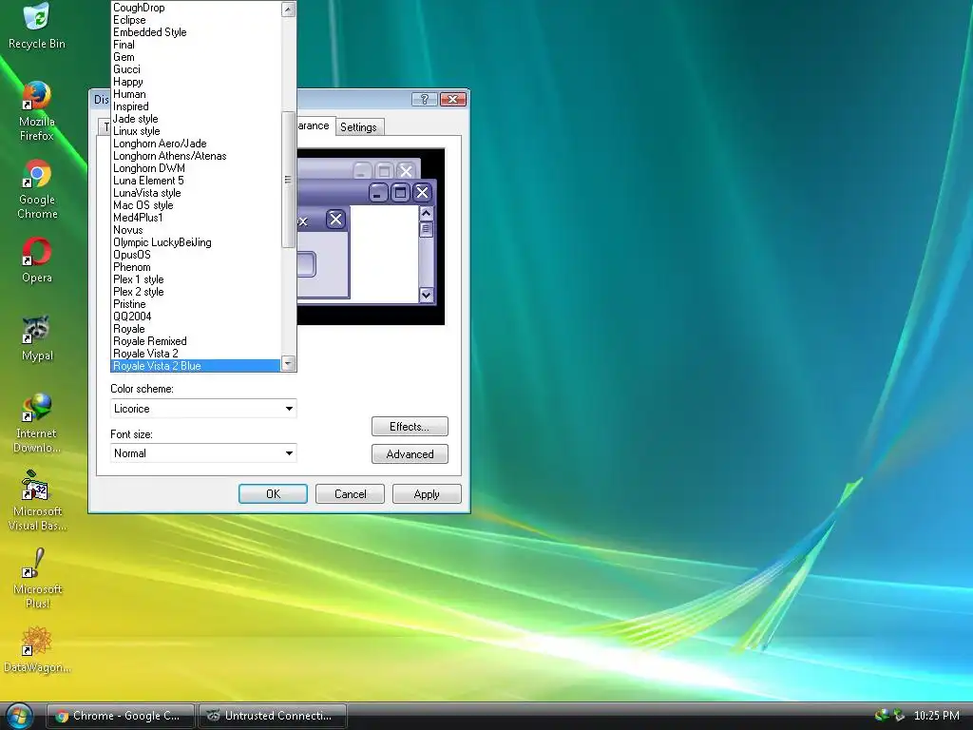Choose Final from the style list
Image resolution: width=973 pixels, height=730 pixels.
click(196, 45)
